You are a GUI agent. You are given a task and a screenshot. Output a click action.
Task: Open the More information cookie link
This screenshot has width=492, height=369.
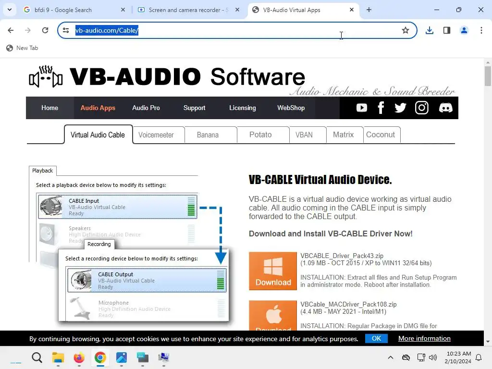click(x=424, y=339)
